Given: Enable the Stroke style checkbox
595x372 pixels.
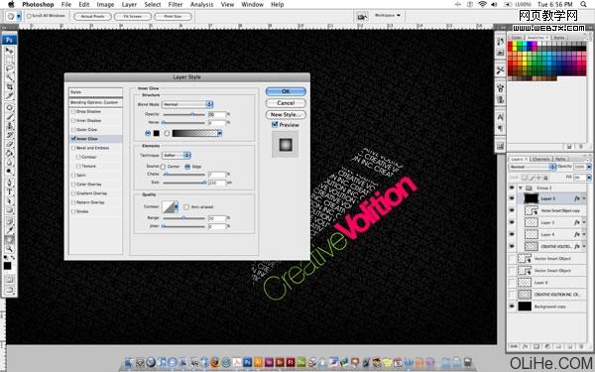Looking at the screenshot, I should pyautogui.click(x=73, y=211).
